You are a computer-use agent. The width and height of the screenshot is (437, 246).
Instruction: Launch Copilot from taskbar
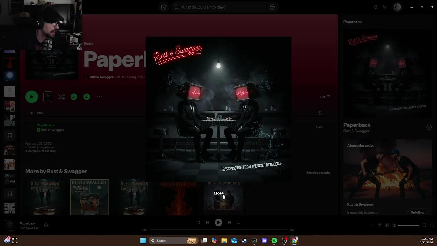214,241
